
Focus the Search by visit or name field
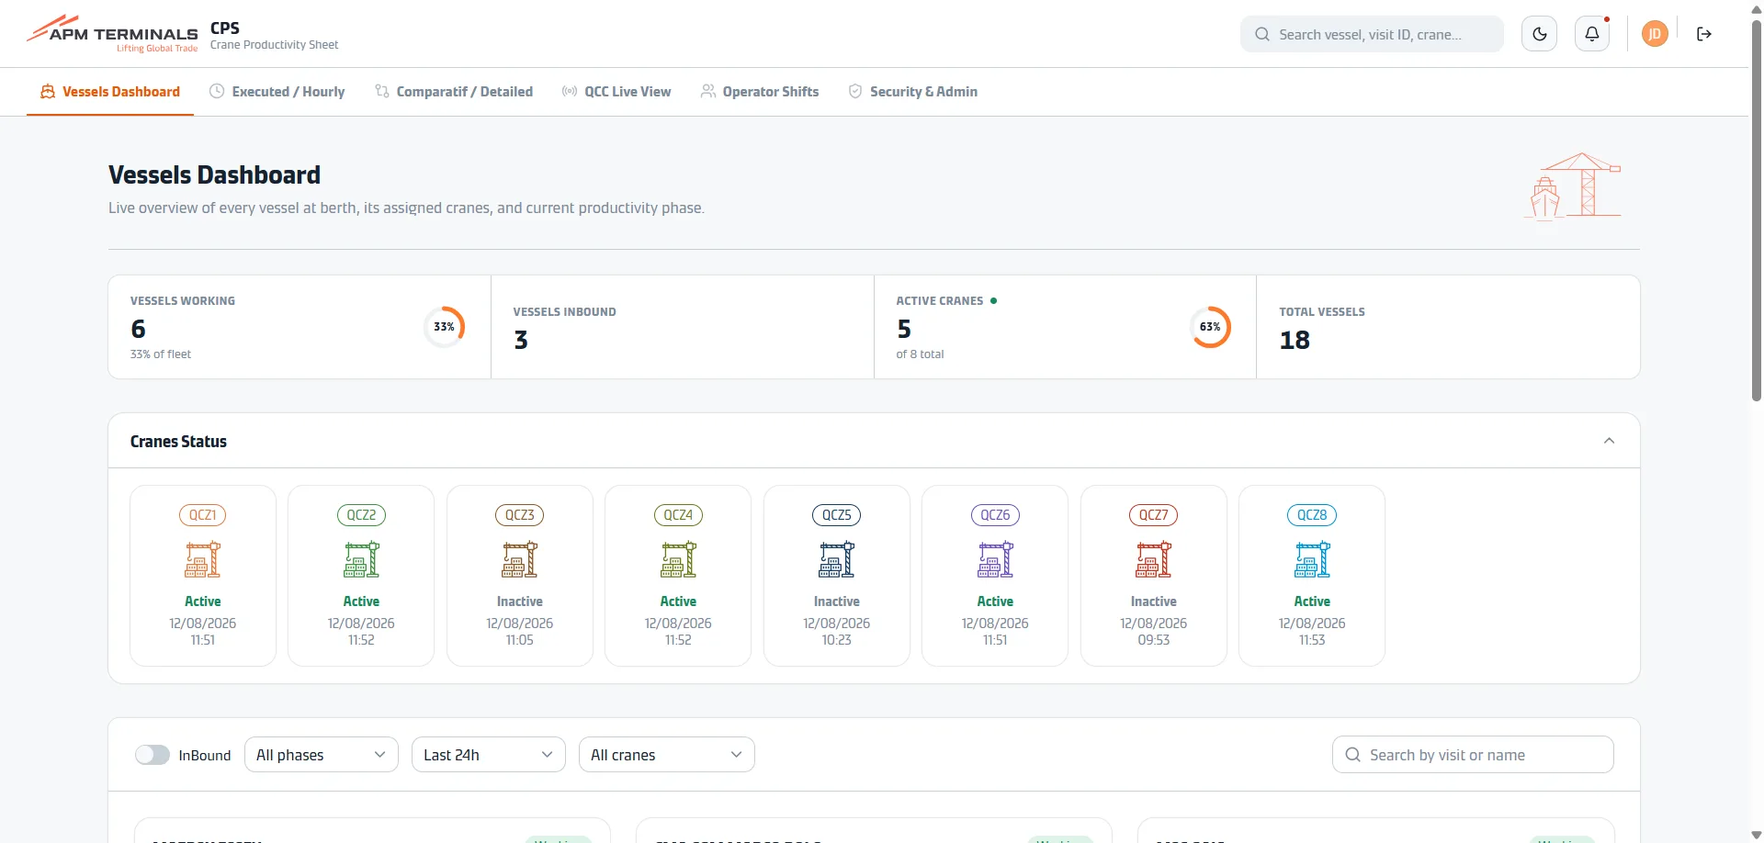click(1473, 755)
